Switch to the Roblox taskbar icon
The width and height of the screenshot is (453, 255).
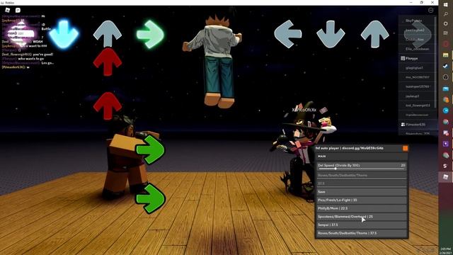coord(446,177)
